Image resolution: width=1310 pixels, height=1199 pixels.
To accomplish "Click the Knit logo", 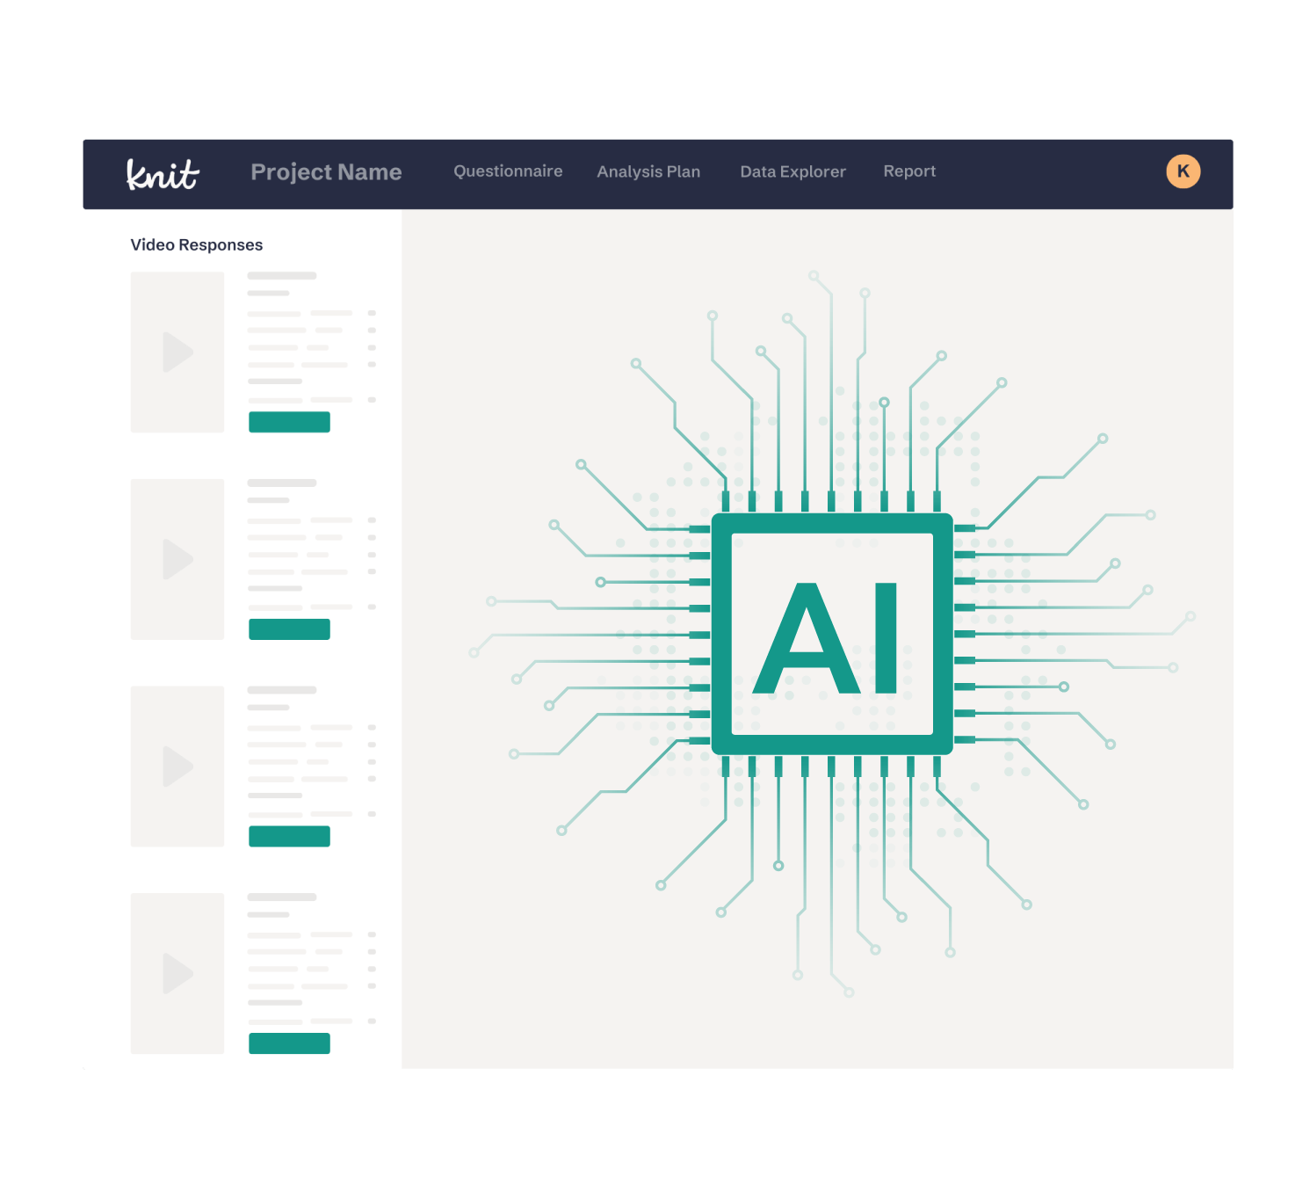I will point(163,173).
